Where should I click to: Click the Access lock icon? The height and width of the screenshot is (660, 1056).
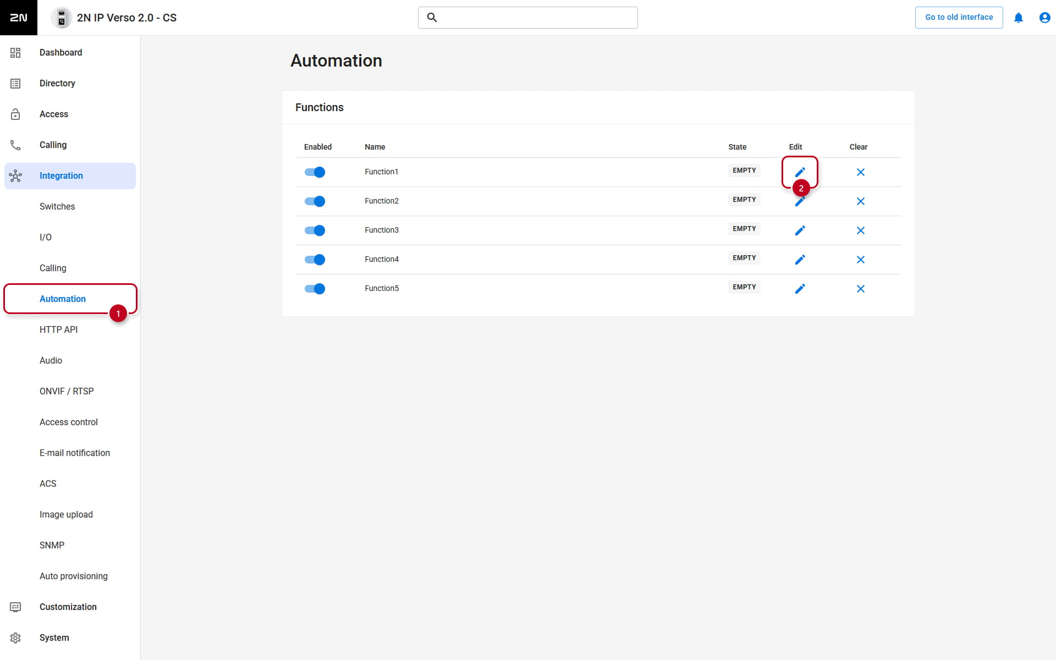pos(15,114)
